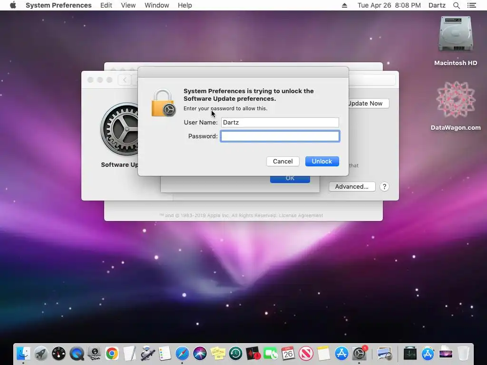Open Reminders from the dock
Screen dimensions: 487x365
pyautogui.click(x=165, y=353)
